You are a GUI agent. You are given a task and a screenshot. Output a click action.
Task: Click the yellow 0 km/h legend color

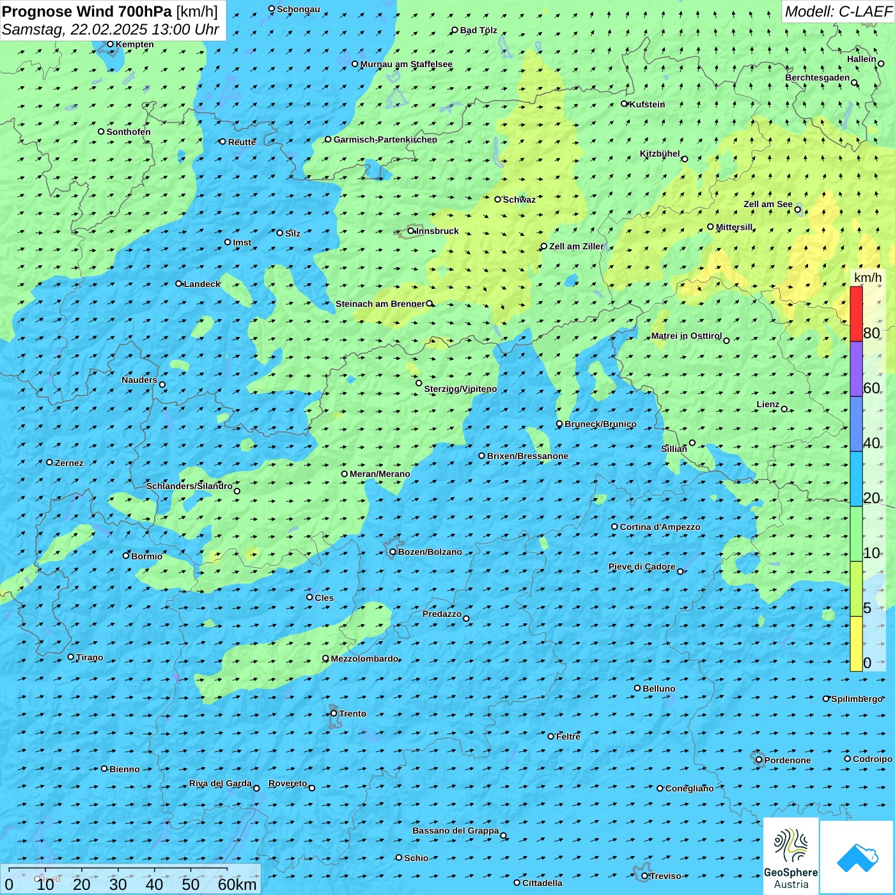coord(856,644)
